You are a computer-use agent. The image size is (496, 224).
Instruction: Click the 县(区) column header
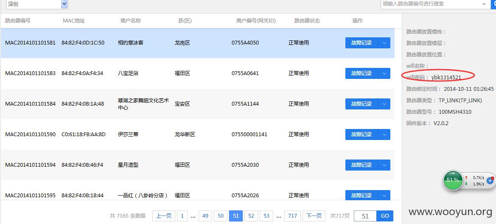(185, 20)
